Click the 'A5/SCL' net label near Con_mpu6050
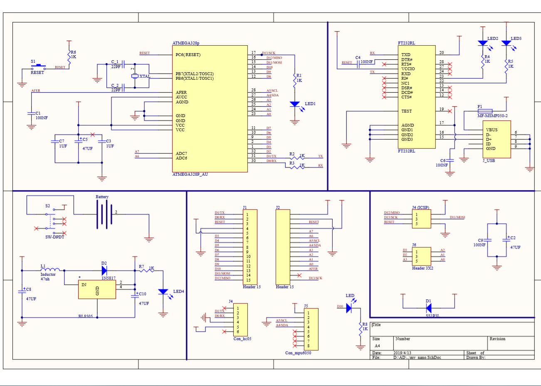 click(x=282, y=321)
